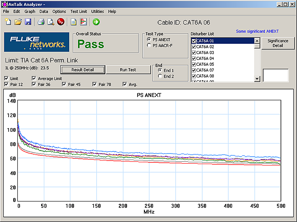Click the 'Some significant ANEXT' text
Viewport: 297px width, 222px height.
click(x=257, y=31)
